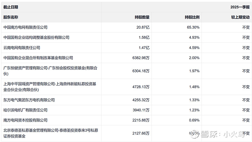Click the 2127.66万 share quantity
The height and width of the screenshot is (142, 252).
coord(141,133)
